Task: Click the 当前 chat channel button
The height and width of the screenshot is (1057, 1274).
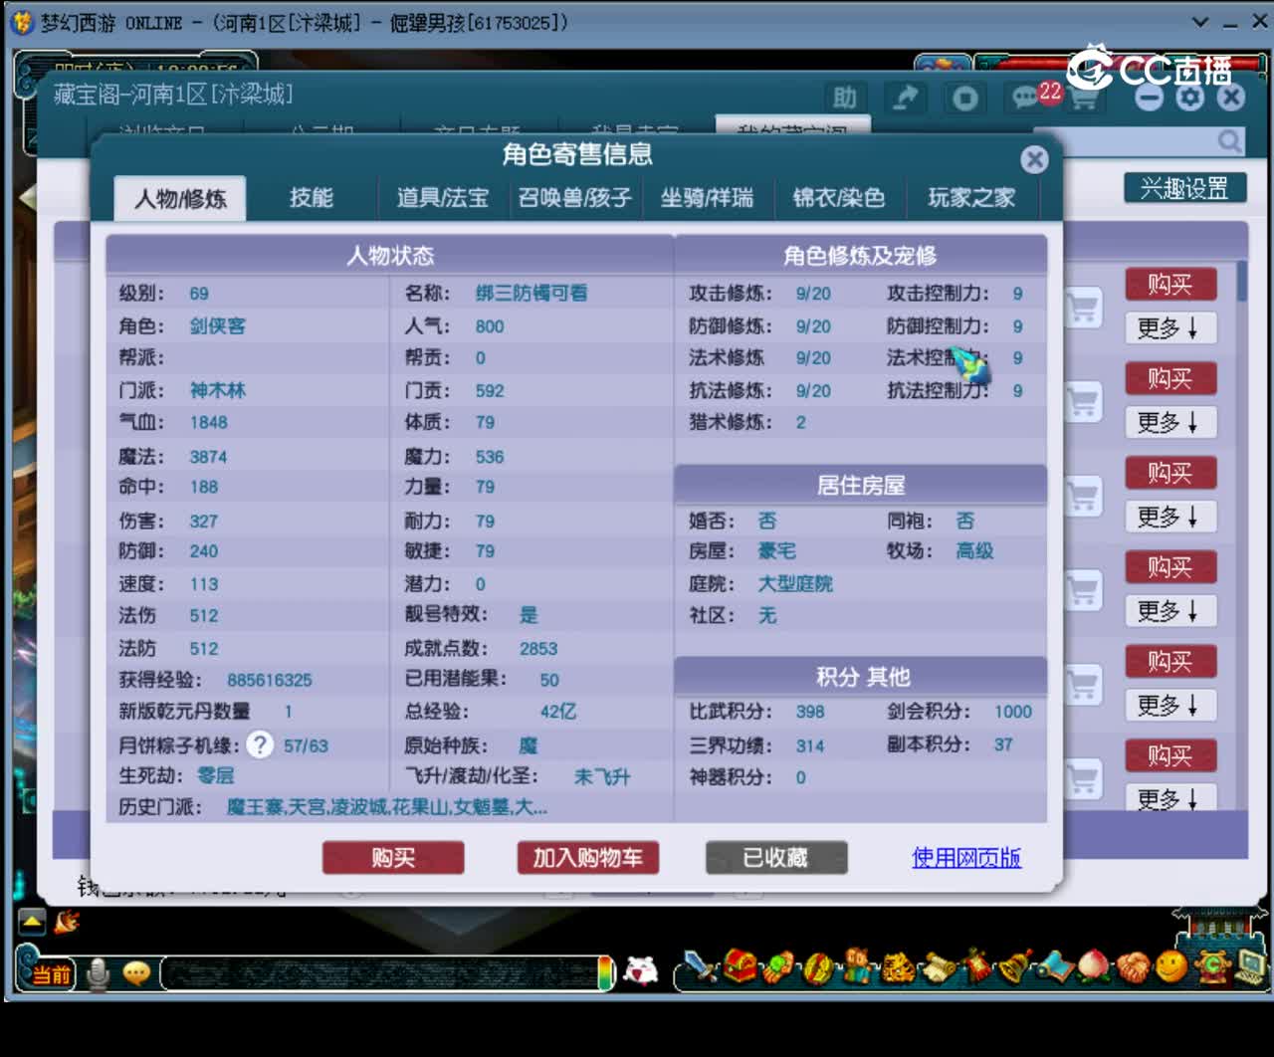Action: pos(50,973)
